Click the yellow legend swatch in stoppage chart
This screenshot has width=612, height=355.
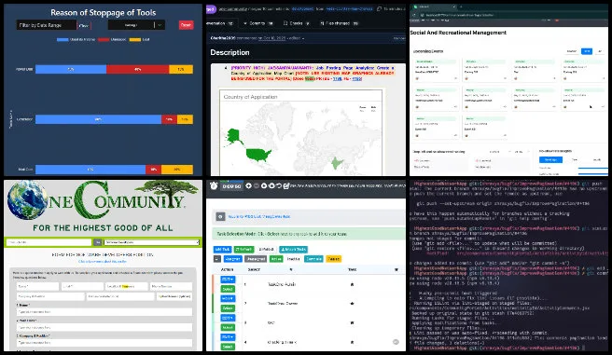[135, 39]
